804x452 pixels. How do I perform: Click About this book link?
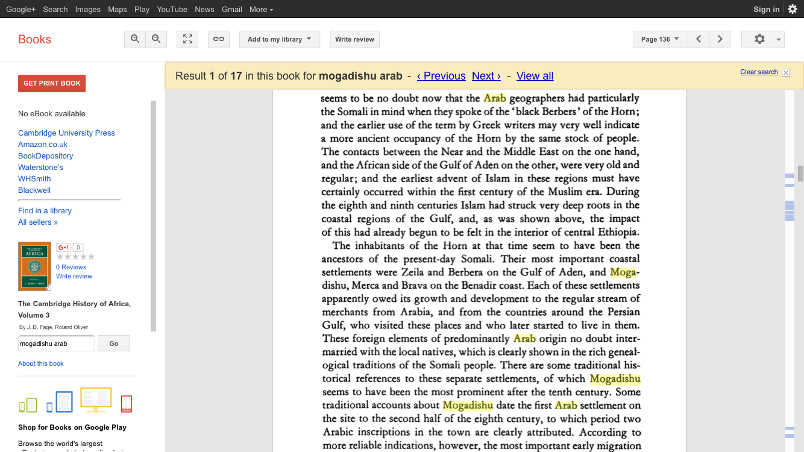[x=40, y=363]
